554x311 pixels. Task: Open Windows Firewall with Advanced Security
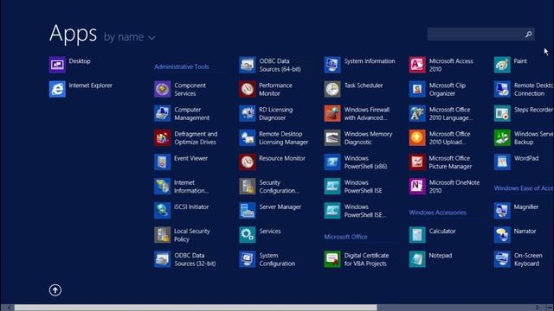[358, 113]
